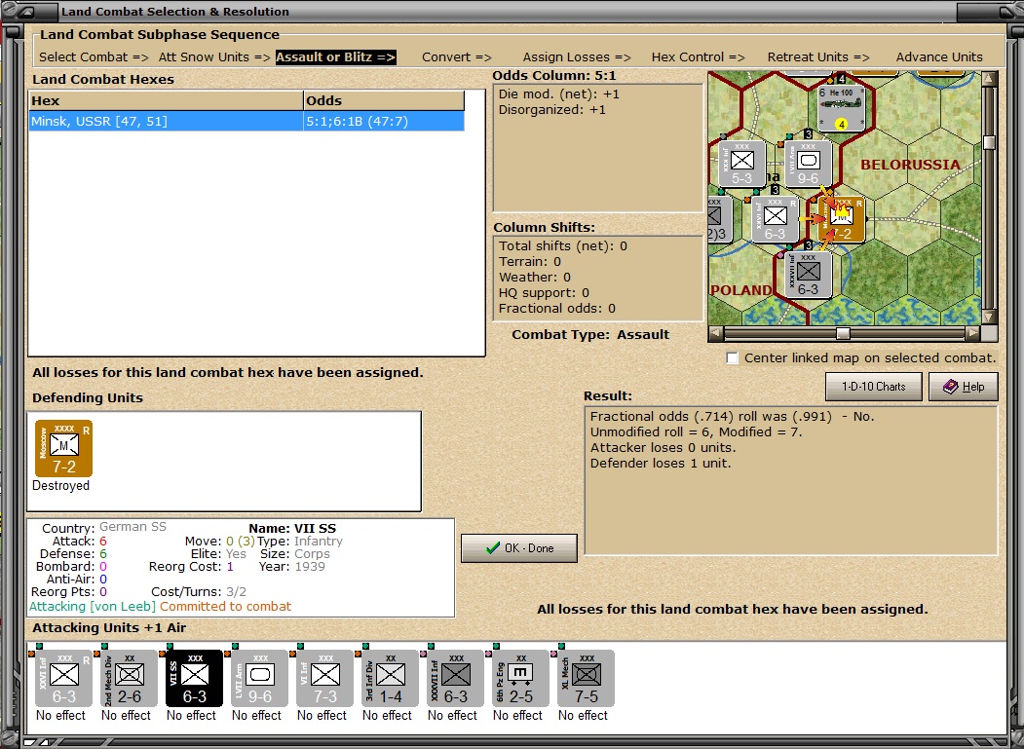Screen dimensions: 1024x749
Task: Click the Convert subphase label
Action: point(457,56)
